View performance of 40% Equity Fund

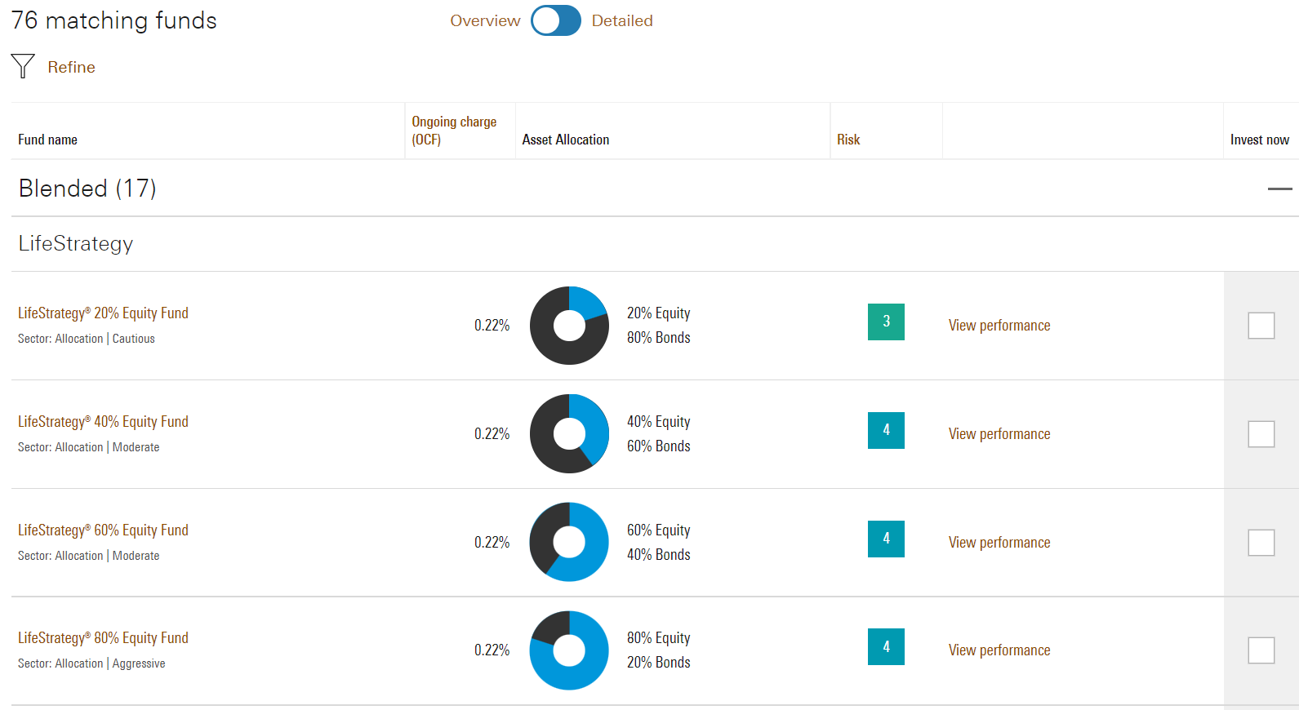[999, 433]
